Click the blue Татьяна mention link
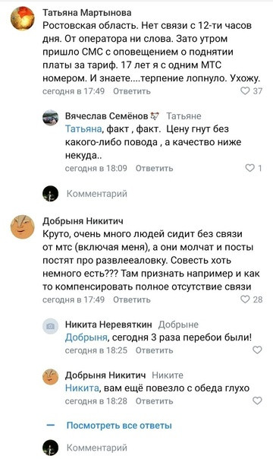 point(83,128)
